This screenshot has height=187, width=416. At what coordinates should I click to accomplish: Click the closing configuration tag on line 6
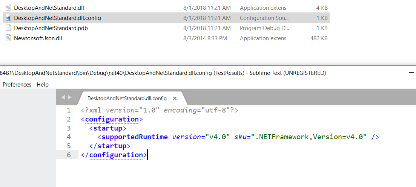pyautogui.click(x=114, y=155)
